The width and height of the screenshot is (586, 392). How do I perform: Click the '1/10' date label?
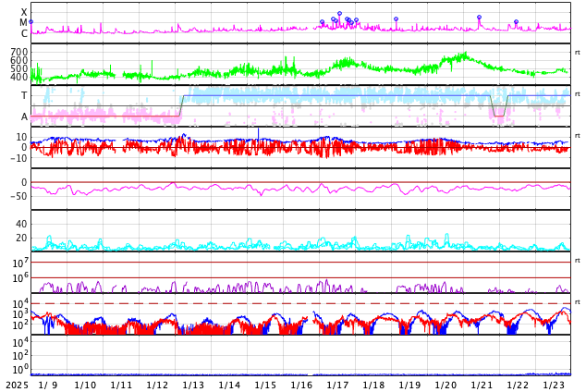coord(85,386)
